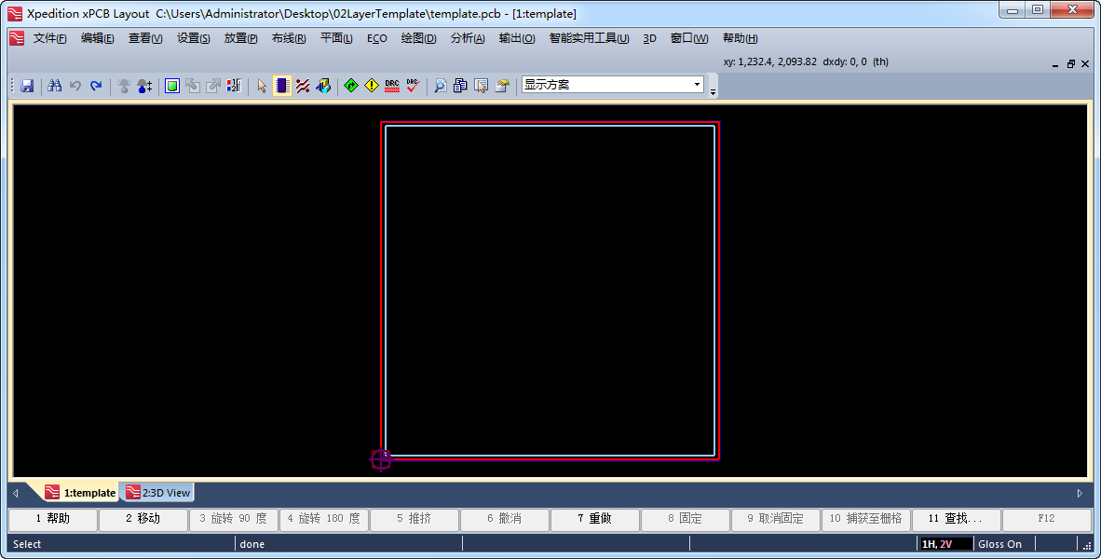Click the cursor-on-window selection icon
This screenshot has height=559, width=1101.
(481, 86)
